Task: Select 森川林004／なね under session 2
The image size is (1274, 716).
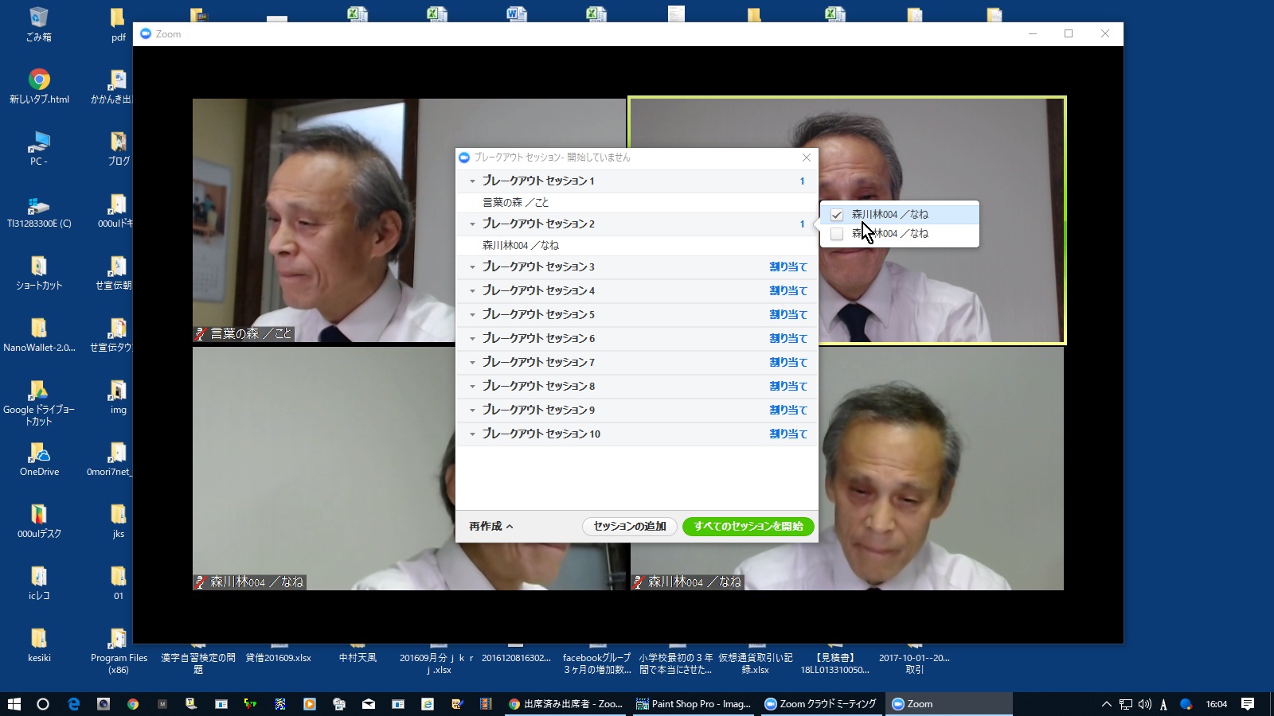Action: [637, 246]
